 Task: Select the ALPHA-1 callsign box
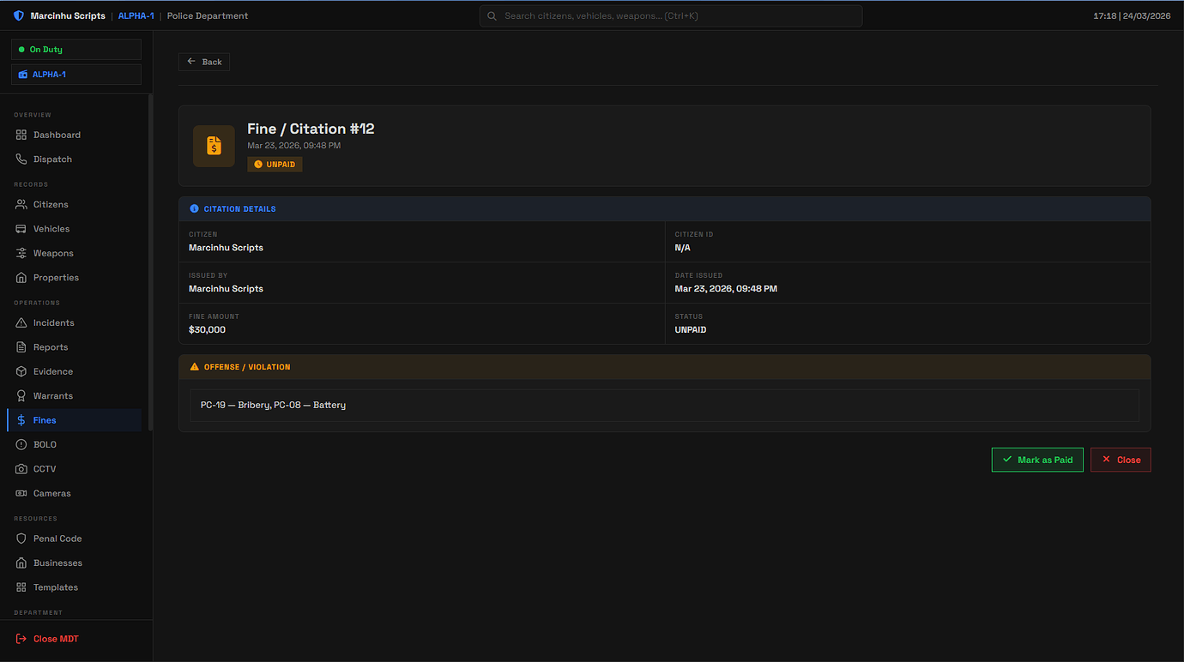click(x=76, y=75)
